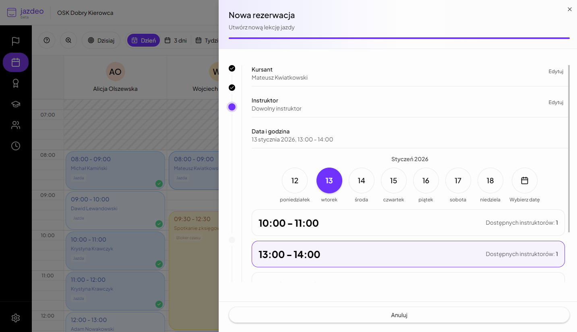The image size is (577, 332).
Task: Switch to the Dzień view tab
Action: pyautogui.click(x=144, y=40)
